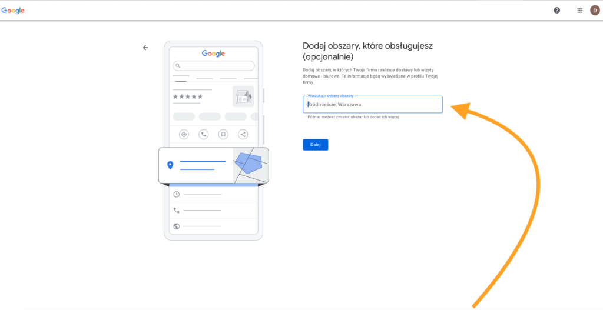This screenshot has height=310, width=603.
Task: Click hint text Później możesz zmienić obszar
Action: click(353, 117)
